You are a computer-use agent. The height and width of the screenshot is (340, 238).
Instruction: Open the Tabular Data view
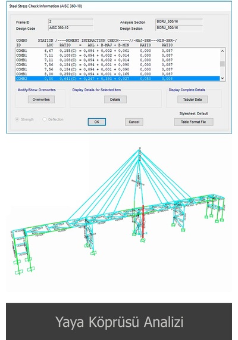192,100
